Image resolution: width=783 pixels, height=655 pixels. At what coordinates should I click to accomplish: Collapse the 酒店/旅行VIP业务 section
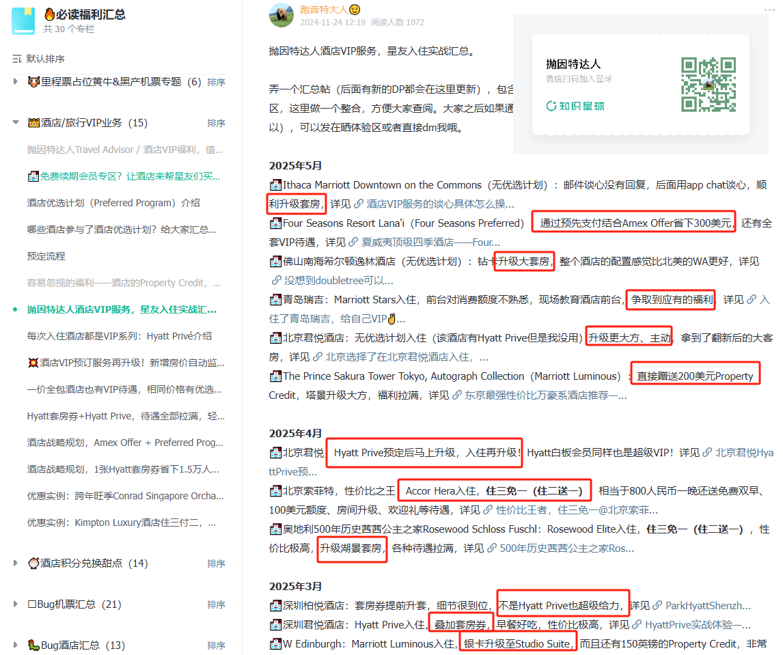click(x=16, y=122)
